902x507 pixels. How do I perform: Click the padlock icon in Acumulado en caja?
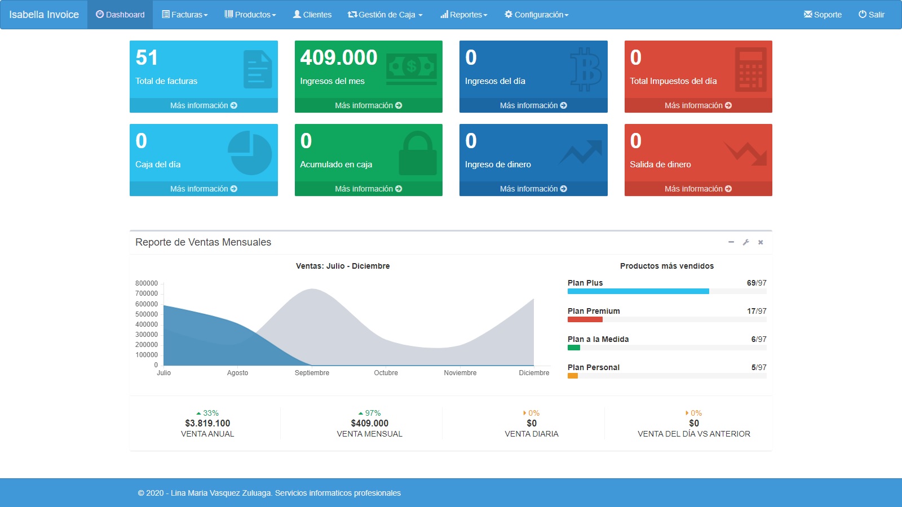[x=418, y=153]
